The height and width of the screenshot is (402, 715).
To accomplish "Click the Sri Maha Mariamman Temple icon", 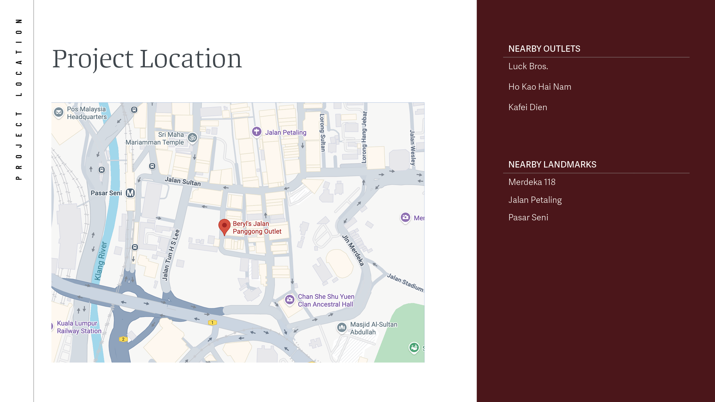I will 192,138.
